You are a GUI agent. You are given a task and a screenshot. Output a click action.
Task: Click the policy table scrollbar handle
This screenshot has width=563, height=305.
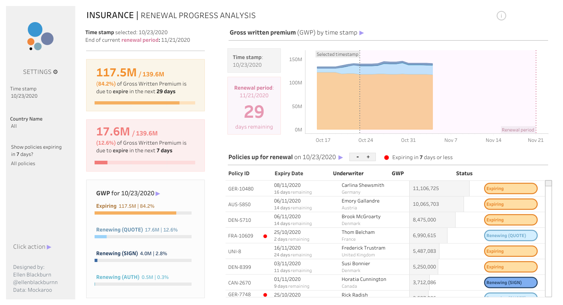[548, 184]
